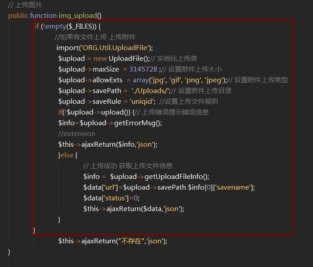Click the 'jpeg' string in the array
Screen dimensions: 313x267
click(214, 80)
